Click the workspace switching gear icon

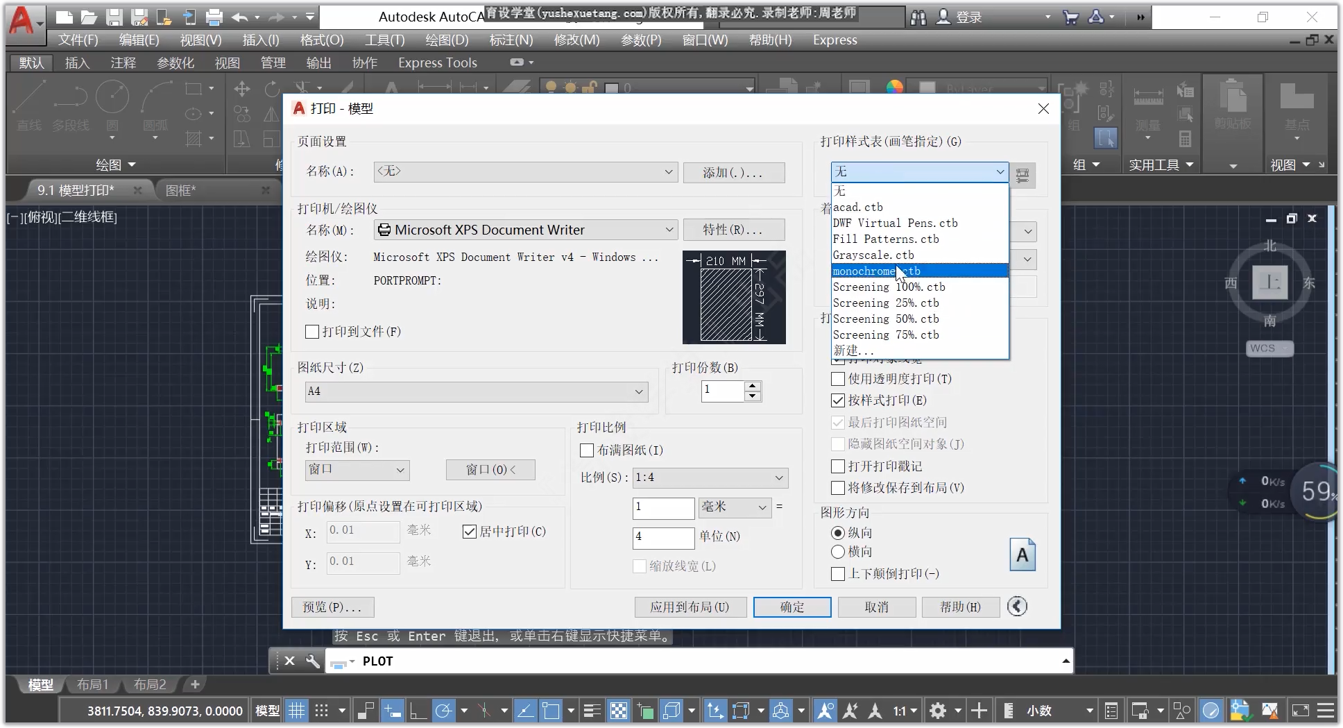[x=938, y=711]
